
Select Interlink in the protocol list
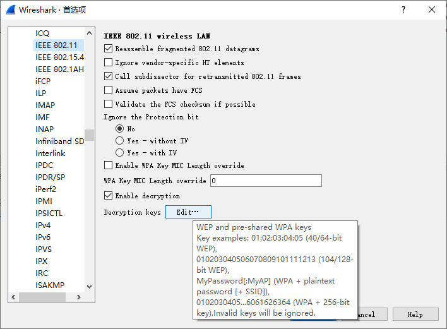pos(50,153)
